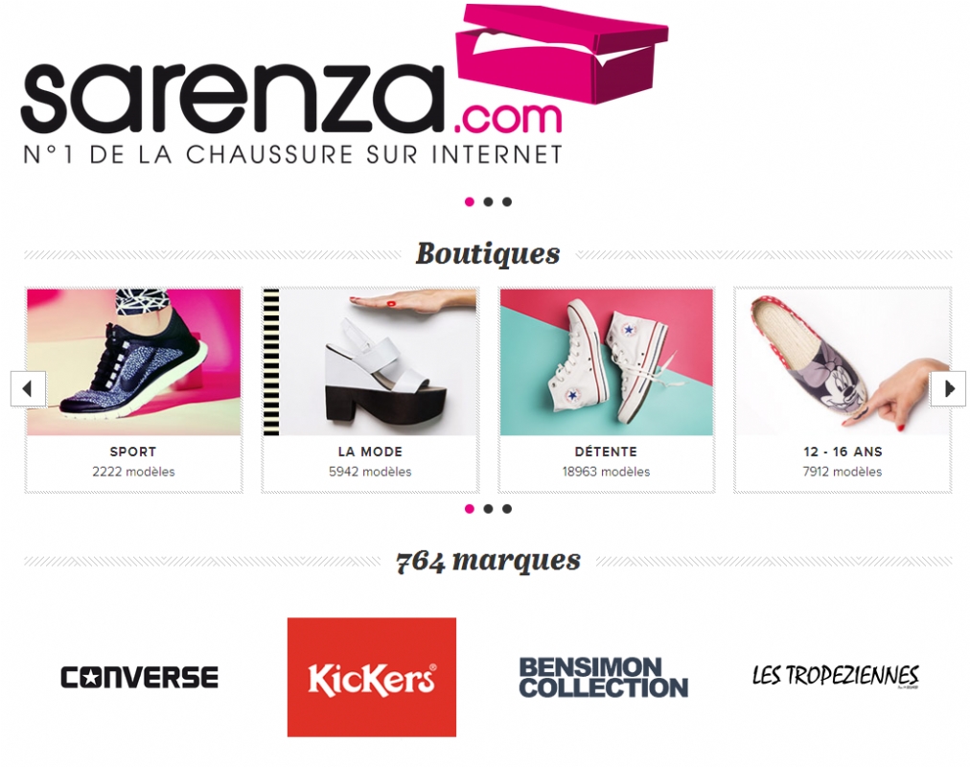Open the Kickers brand logo
Screen dimensions: 970x767
[372, 677]
